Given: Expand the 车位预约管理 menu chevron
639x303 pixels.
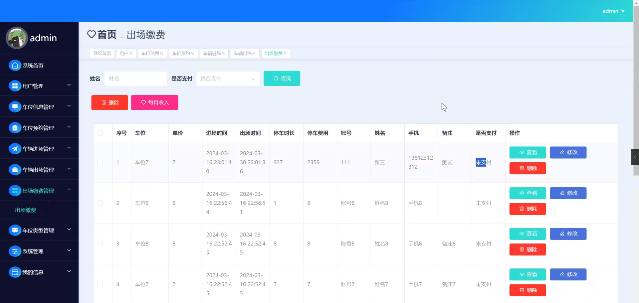Looking at the screenshot, I should coord(69,127).
